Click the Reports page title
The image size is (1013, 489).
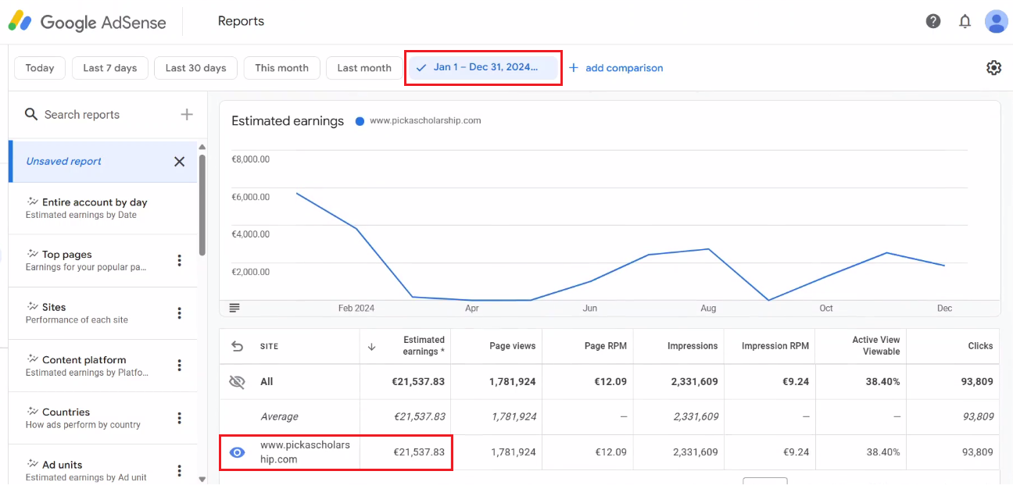(x=241, y=21)
